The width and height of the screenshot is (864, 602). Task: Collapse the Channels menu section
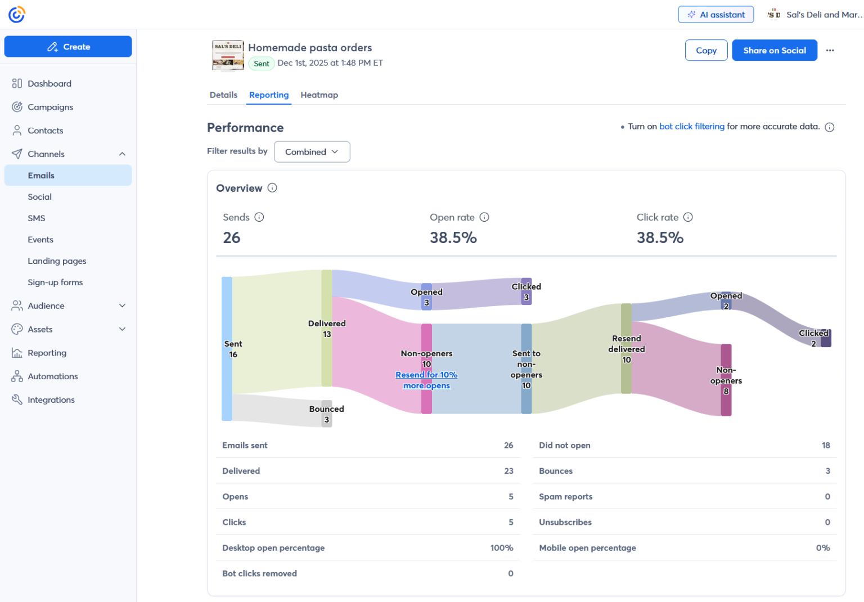122,154
